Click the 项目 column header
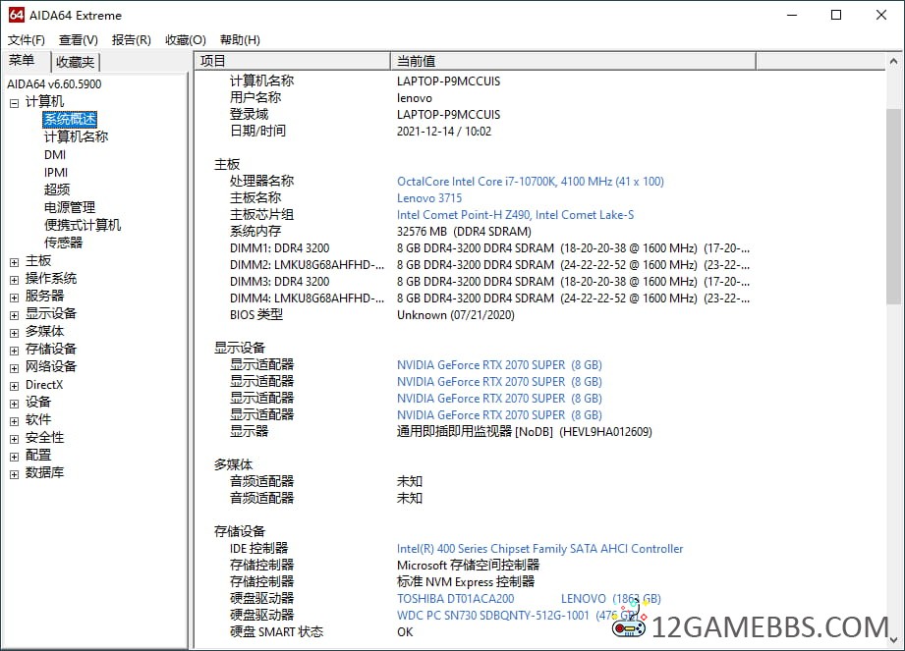905x651 pixels. coord(293,61)
